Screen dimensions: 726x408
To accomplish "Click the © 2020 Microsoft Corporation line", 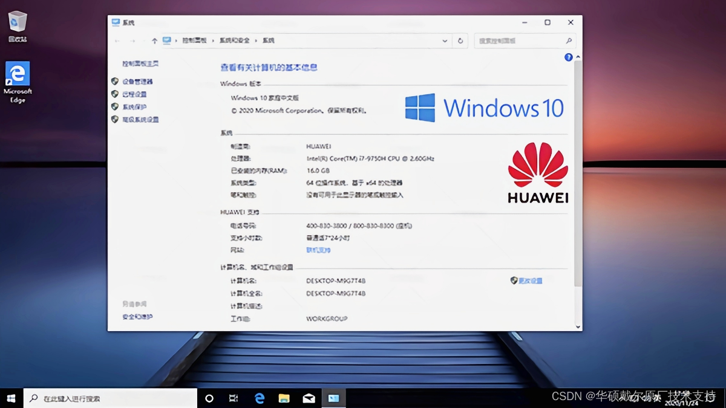I will click(x=299, y=111).
